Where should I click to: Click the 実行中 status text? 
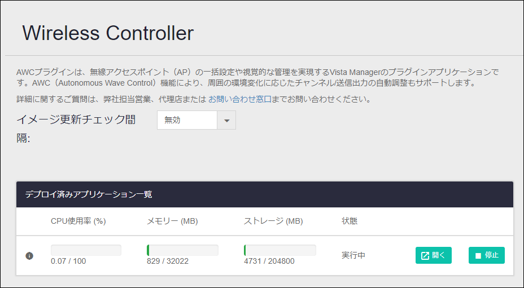(353, 256)
